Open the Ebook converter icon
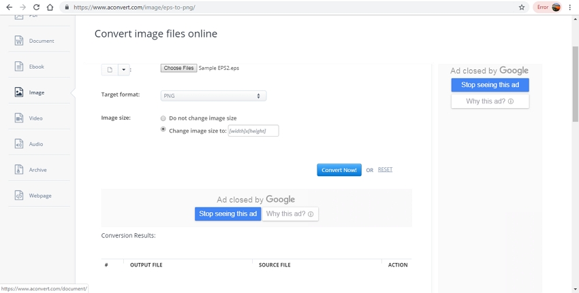 [19, 67]
